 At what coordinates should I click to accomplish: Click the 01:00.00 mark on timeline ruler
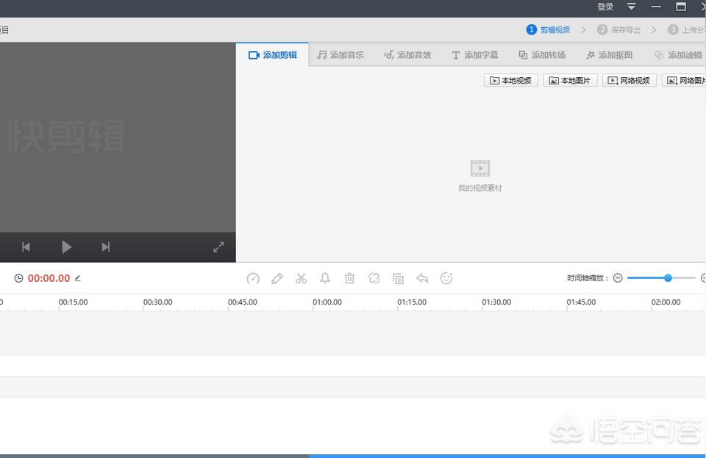pos(327,302)
